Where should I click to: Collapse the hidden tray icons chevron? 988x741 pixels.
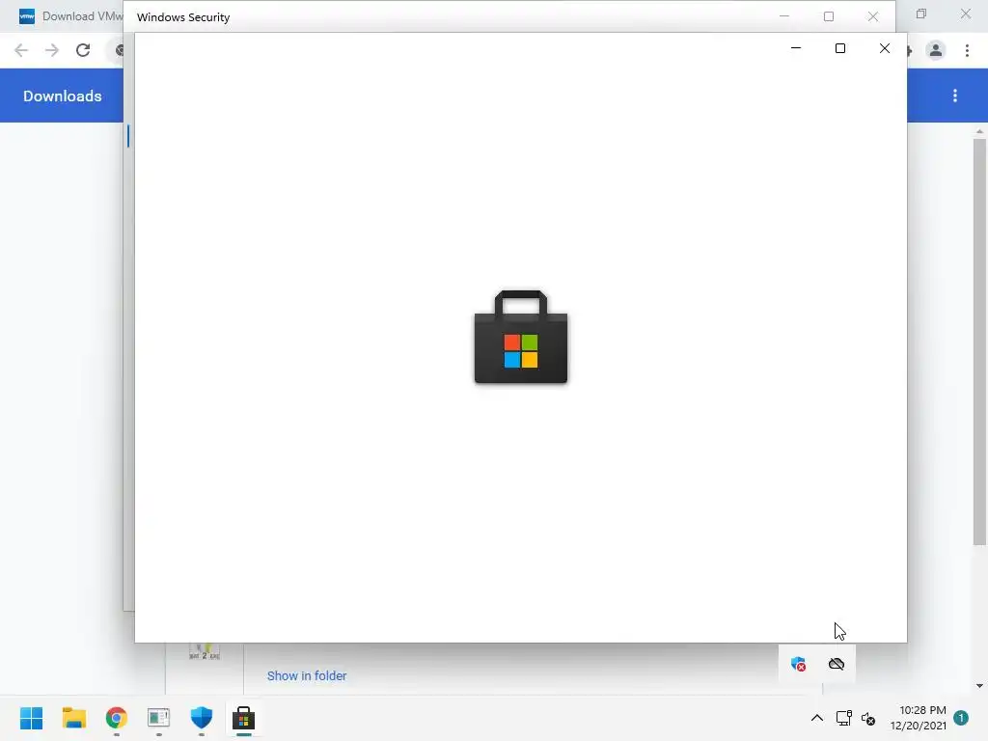pyautogui.click(x=816, y=718)
